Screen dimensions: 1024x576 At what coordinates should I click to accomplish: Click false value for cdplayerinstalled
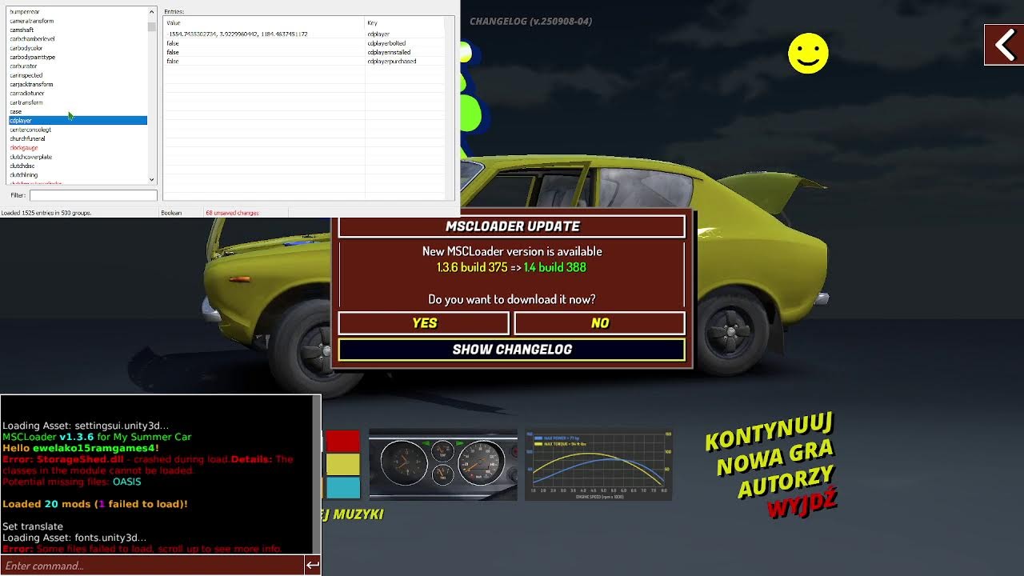(173, 52)
